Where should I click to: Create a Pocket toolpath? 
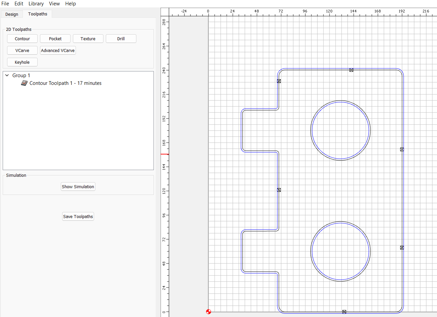coord(55,39)
